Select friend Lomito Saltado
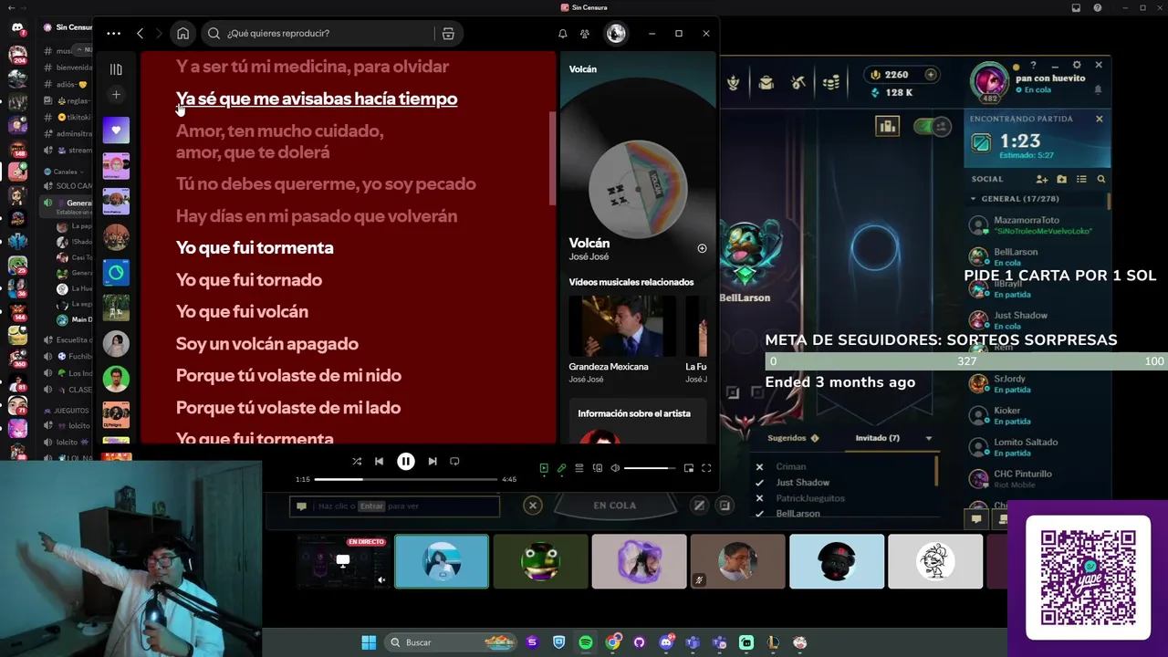Screen dimensions: 1168x657 point(1038,447)
